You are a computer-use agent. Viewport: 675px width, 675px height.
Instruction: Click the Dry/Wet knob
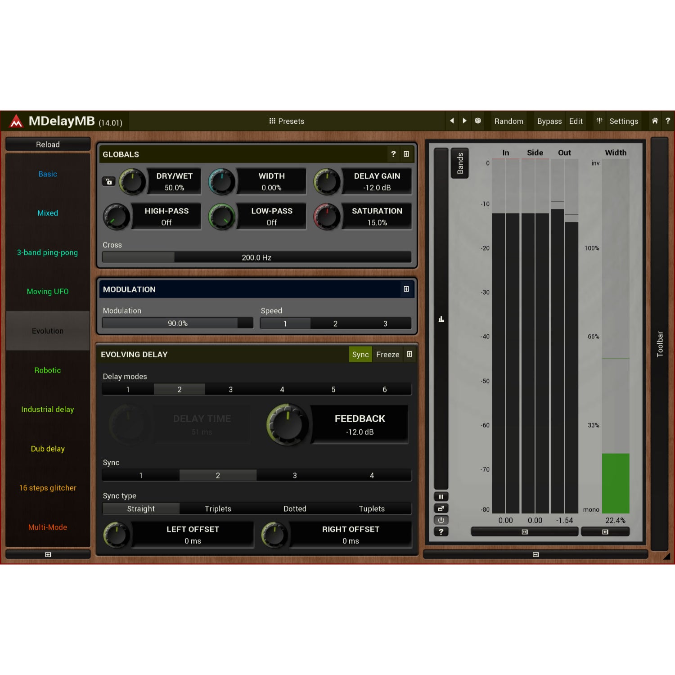(132, 182)
